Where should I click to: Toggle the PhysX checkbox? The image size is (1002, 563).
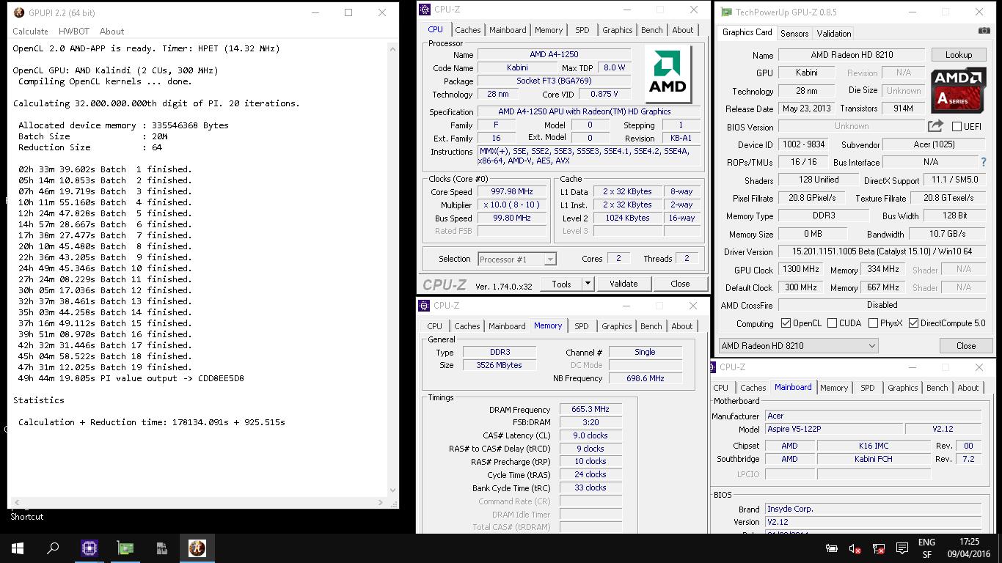click(873, 323)
